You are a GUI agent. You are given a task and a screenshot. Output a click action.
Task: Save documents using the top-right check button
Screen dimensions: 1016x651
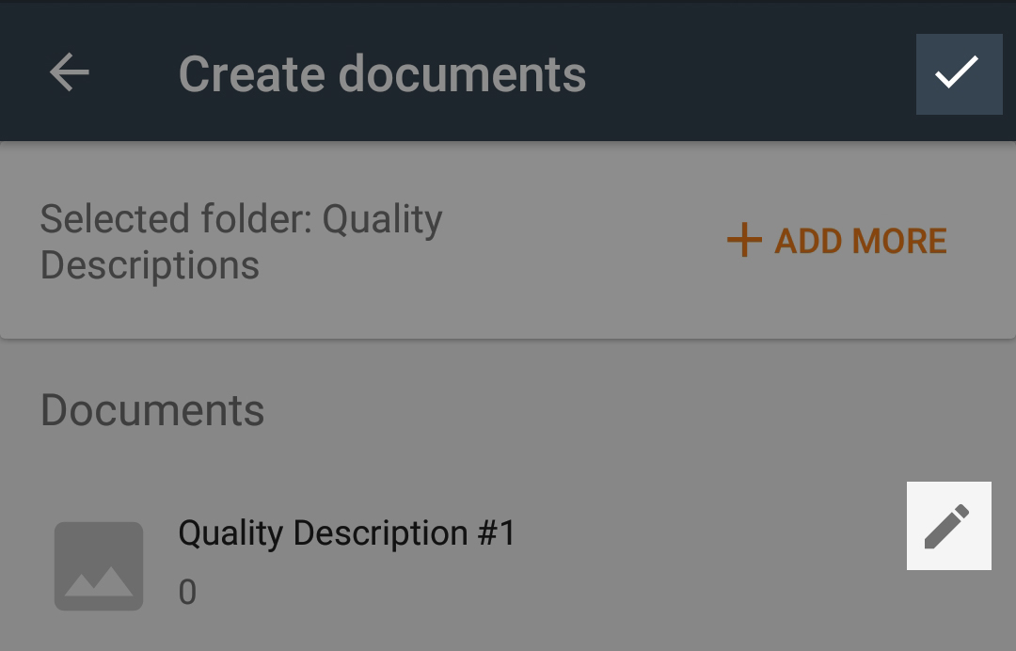click(x=959, y=73)
